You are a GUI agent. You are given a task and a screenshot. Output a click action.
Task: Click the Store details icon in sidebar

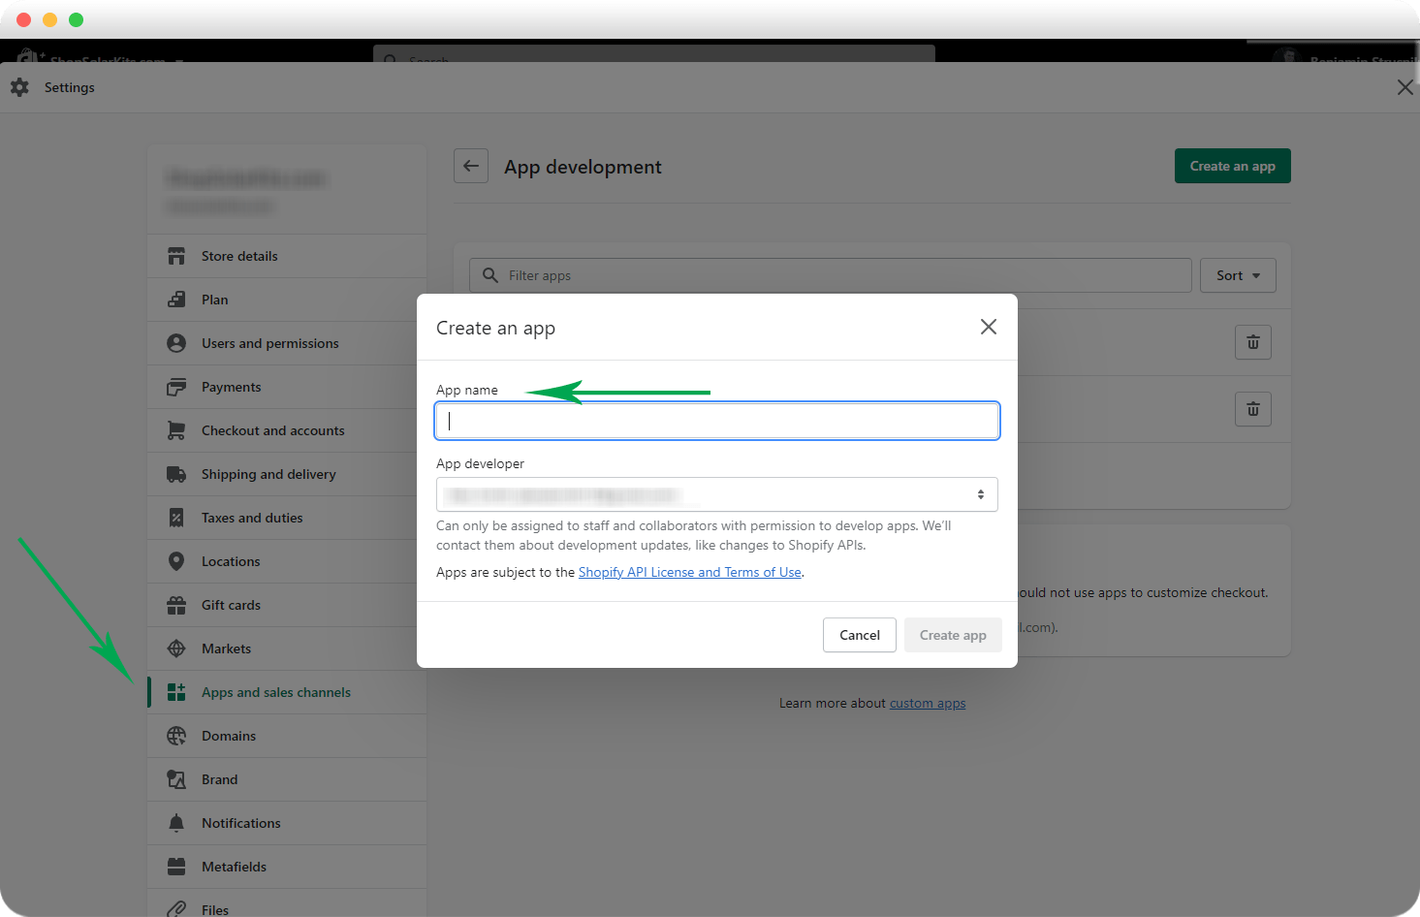pyautogui.click(x=176, y=255)
